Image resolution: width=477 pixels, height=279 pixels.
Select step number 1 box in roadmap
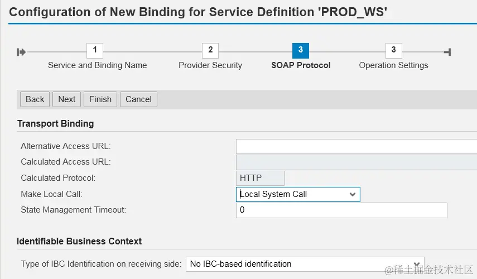point(95,51)
